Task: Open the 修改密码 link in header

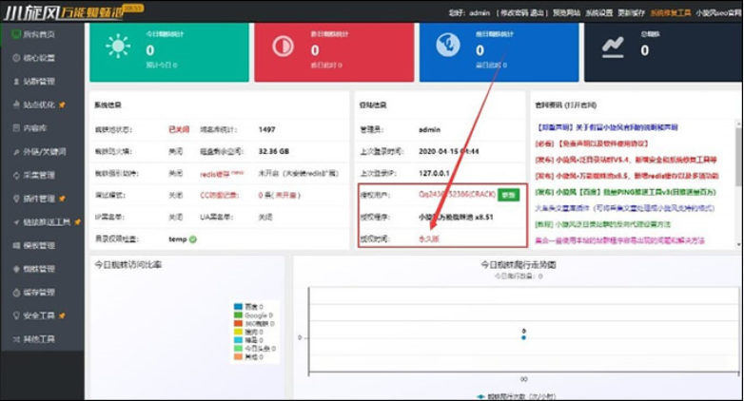Action: tap(509, 13)
